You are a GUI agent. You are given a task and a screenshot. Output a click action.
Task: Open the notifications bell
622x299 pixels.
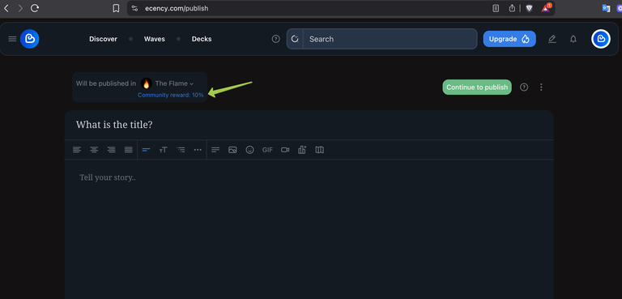click(x=573, y=39)
